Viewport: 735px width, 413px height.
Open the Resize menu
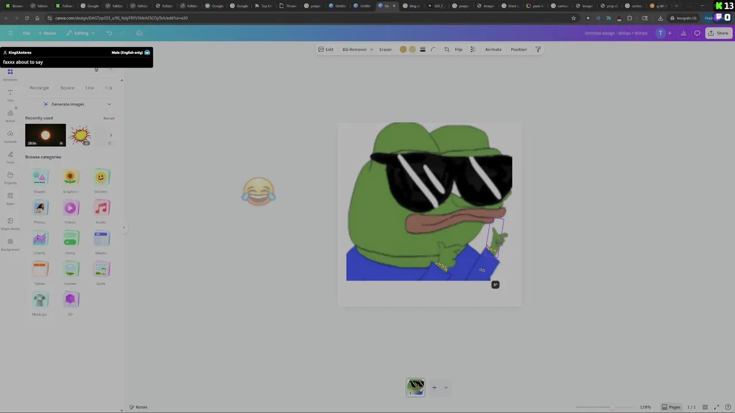tap(47, 33)
